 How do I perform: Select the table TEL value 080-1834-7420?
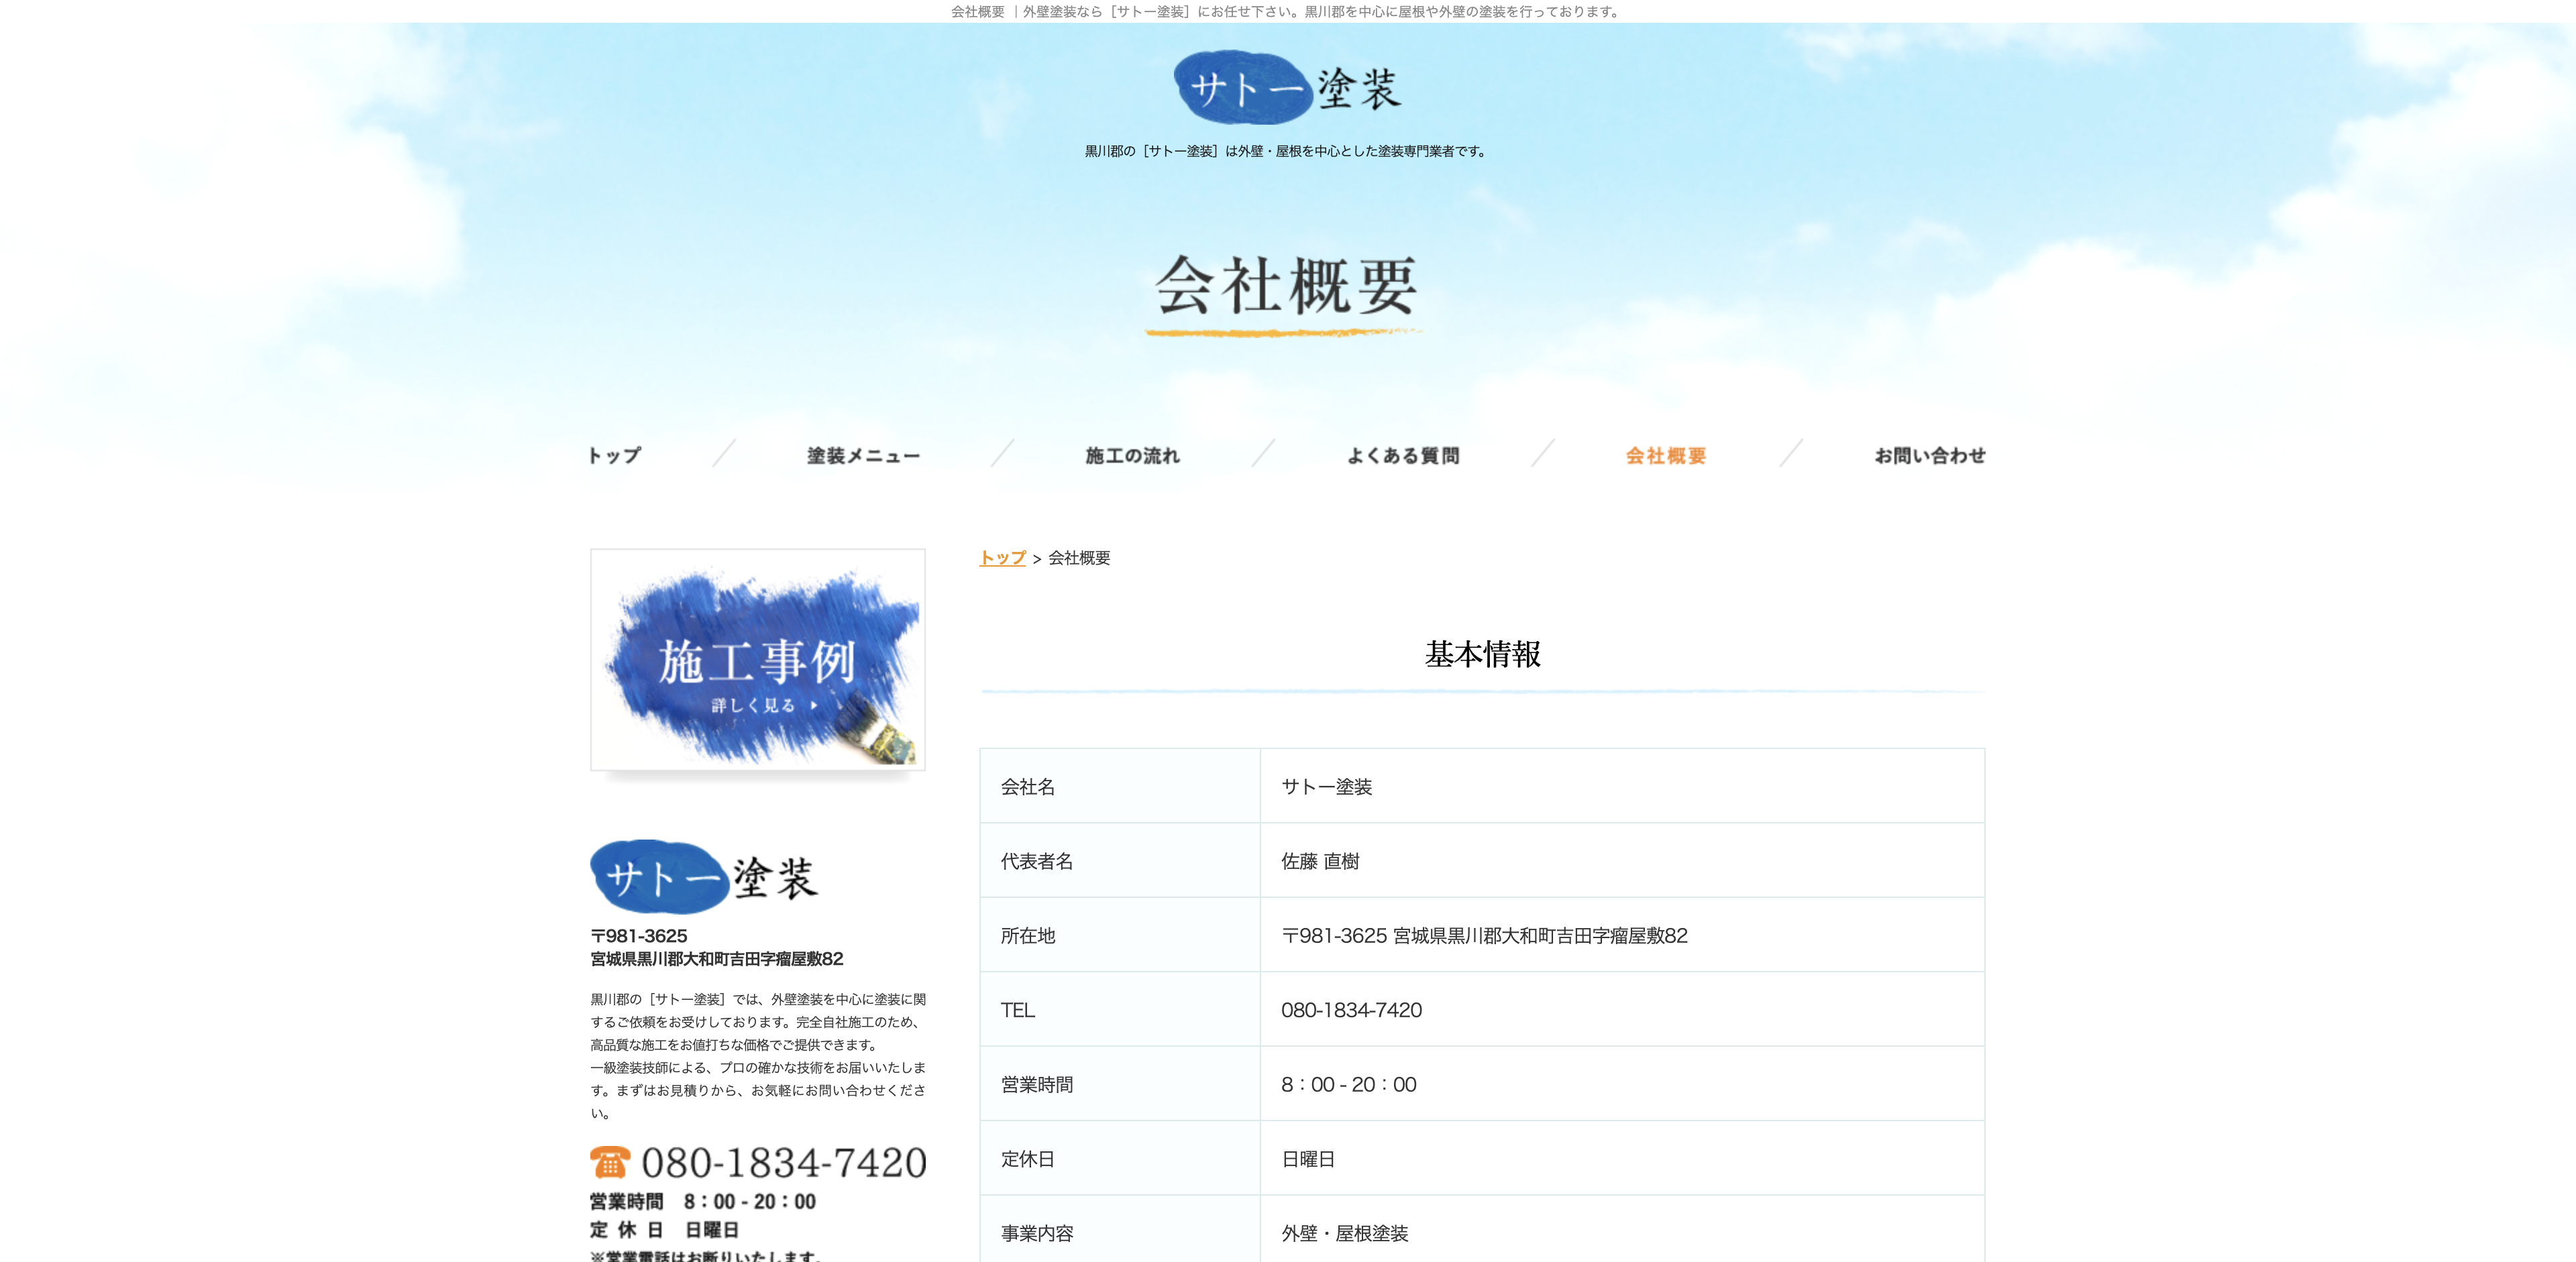[x=1351, y=1010]
